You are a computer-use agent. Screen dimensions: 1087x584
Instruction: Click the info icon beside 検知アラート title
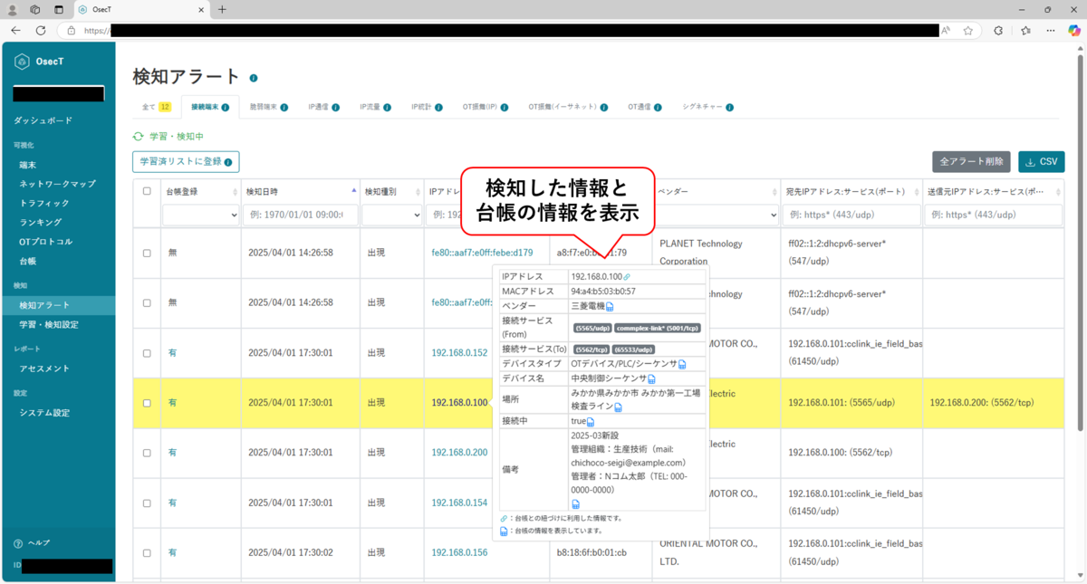point(254,79)
